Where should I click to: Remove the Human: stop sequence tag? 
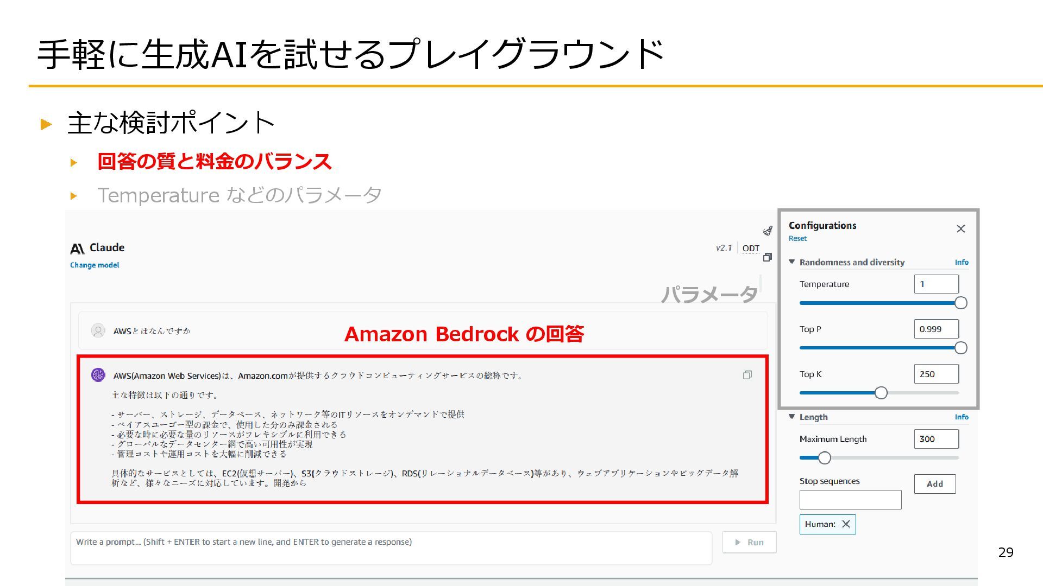coord(846,524)
